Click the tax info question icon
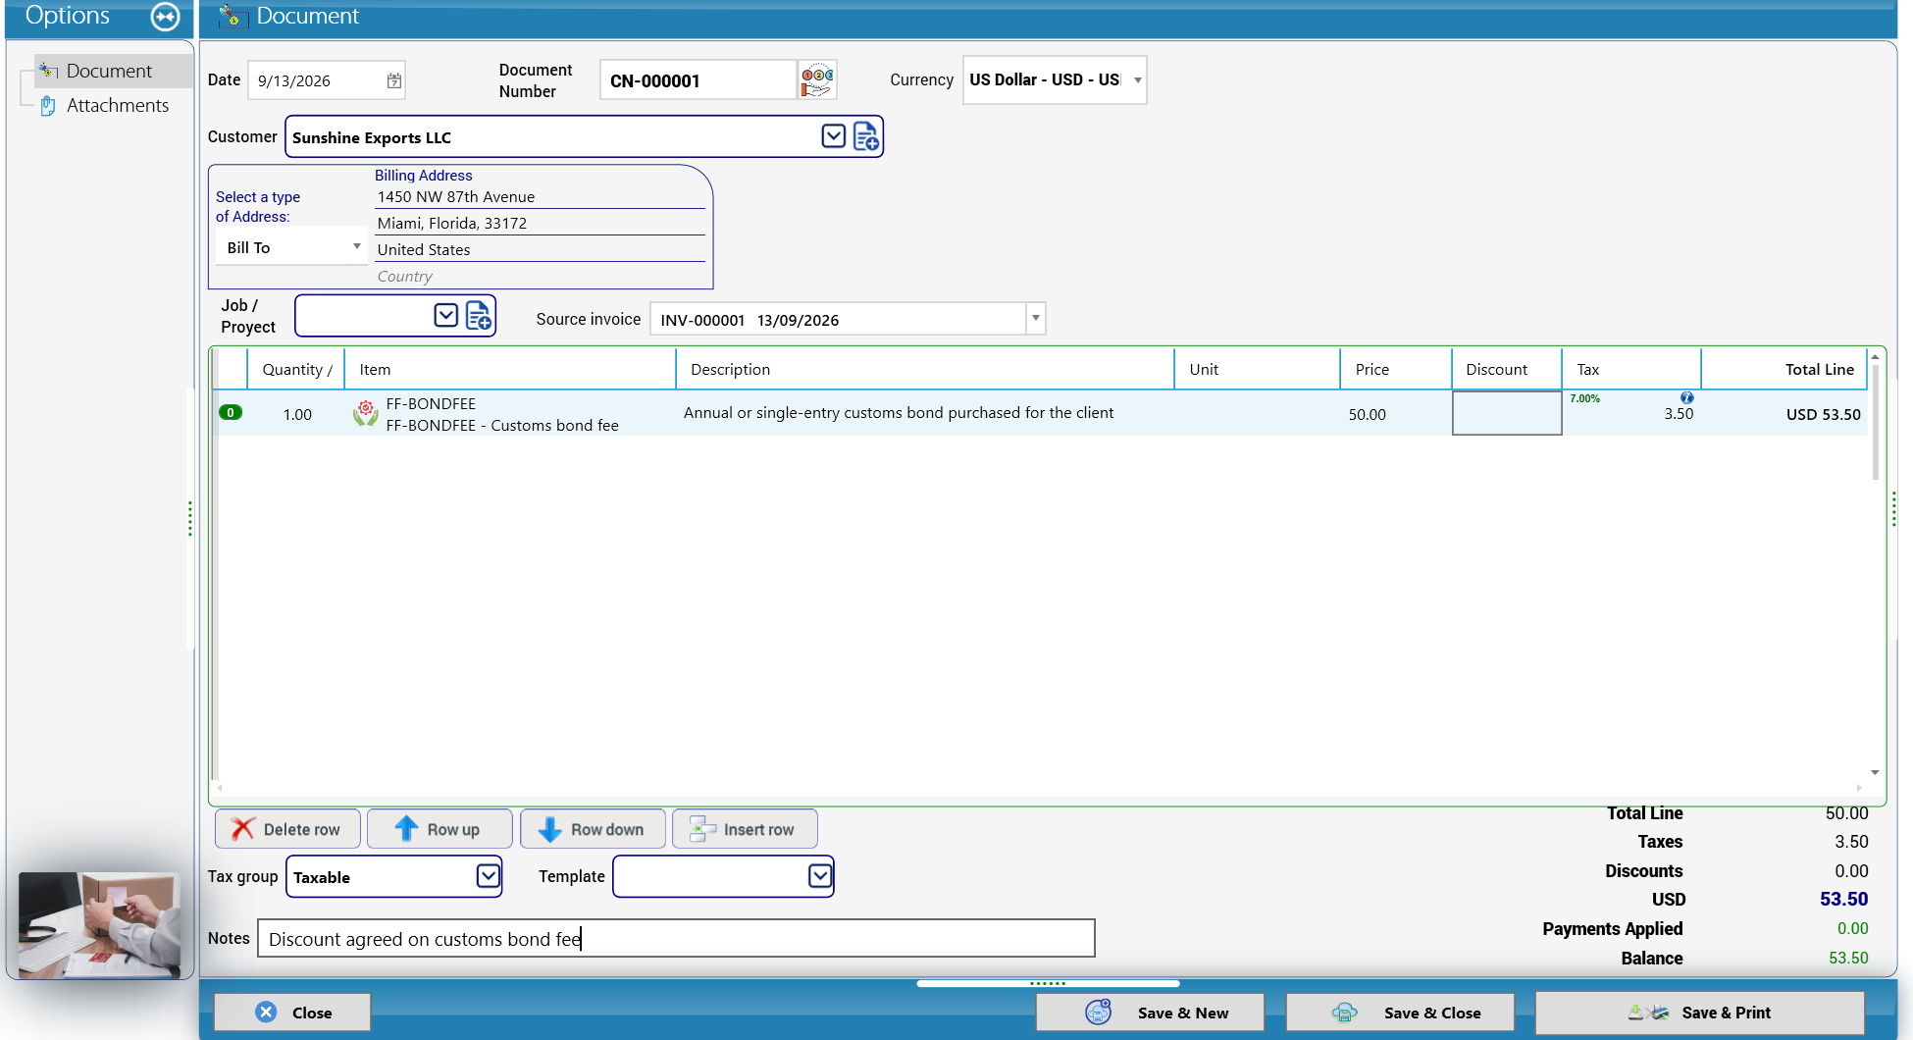The width and height of the screenshot is (1913, 1040). tap(1686, 397)
